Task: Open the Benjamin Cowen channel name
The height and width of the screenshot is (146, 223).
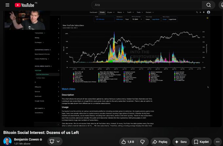Action: point(26,139)
